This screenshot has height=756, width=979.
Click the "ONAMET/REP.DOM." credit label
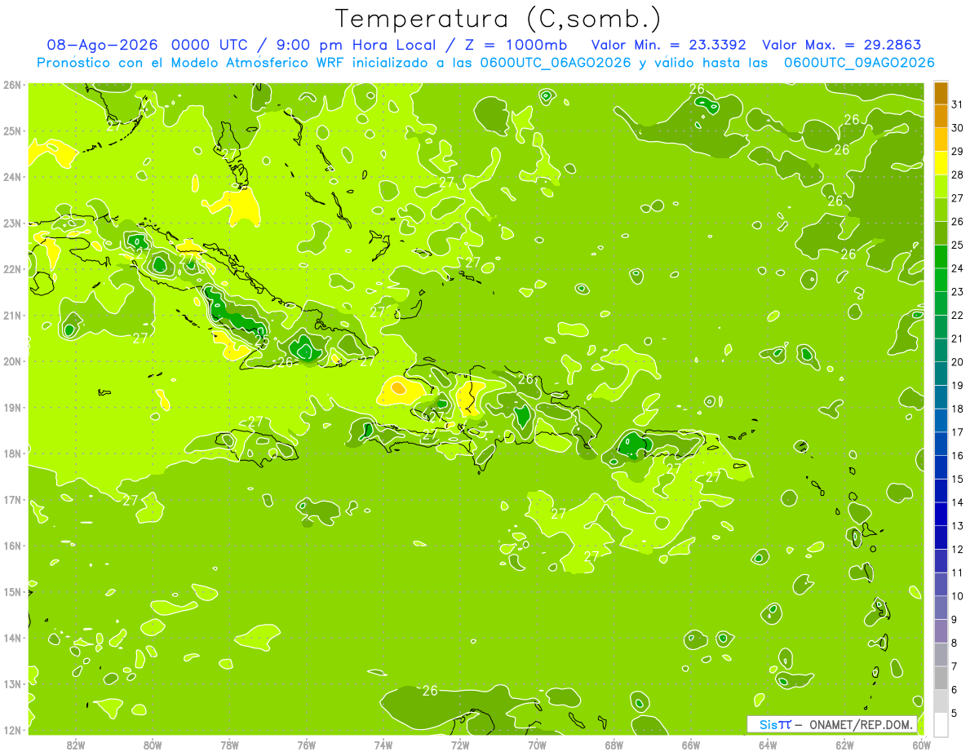(x=862, y=724)
